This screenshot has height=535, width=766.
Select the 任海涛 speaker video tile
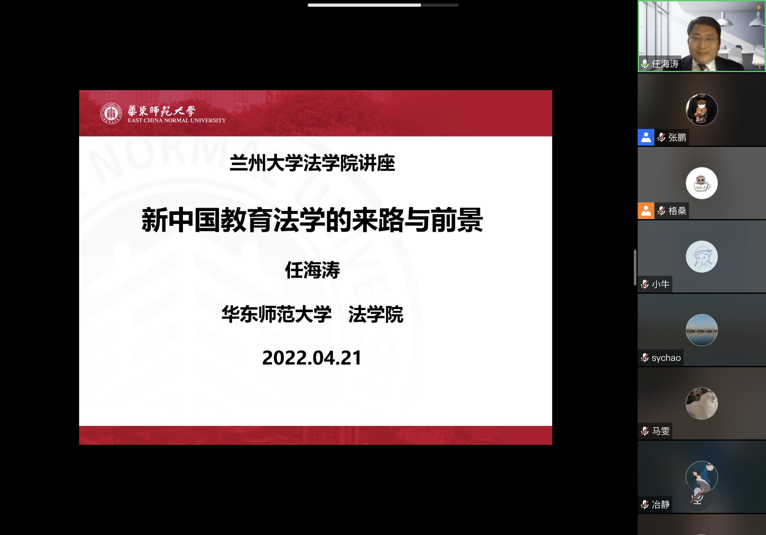pyautogui.click(x=702, y=36)
